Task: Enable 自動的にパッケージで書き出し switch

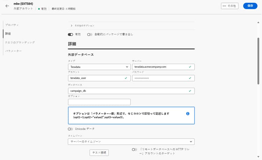Action: tap(89, 35)
